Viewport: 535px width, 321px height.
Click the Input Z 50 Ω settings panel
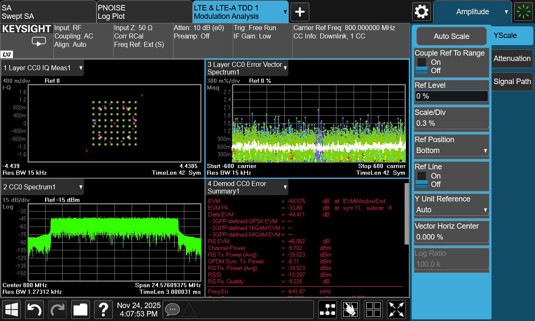[143, 41]
